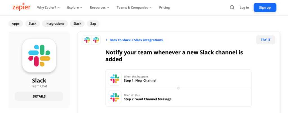Viewport: 288px width, 113px height.
Task: Click the blue Sign up button
Action: click(265, 8)
